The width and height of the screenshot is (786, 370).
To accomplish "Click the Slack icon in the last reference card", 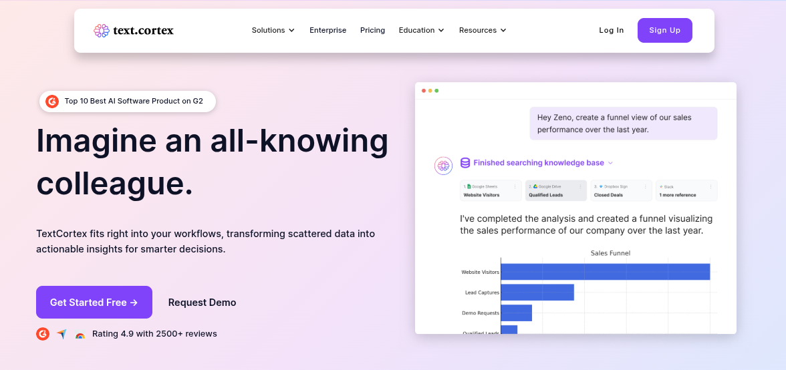I will click(661, 187).
